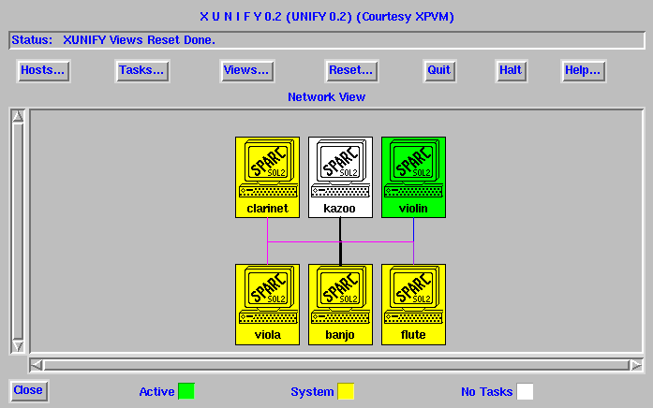This screenshot has height=408, width=653.
Task: Click the vertical scrollbar track
Action: pos(18,231)
